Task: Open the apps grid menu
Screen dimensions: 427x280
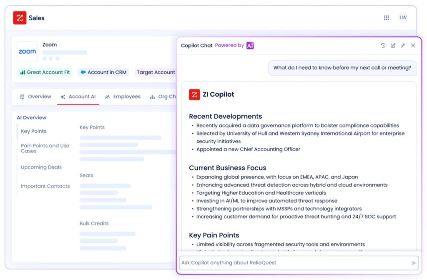Action: point(386,18)
